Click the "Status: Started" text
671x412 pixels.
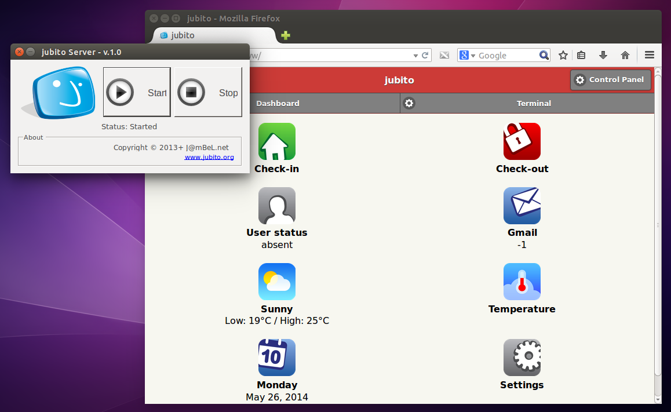[x=129, y=127]
